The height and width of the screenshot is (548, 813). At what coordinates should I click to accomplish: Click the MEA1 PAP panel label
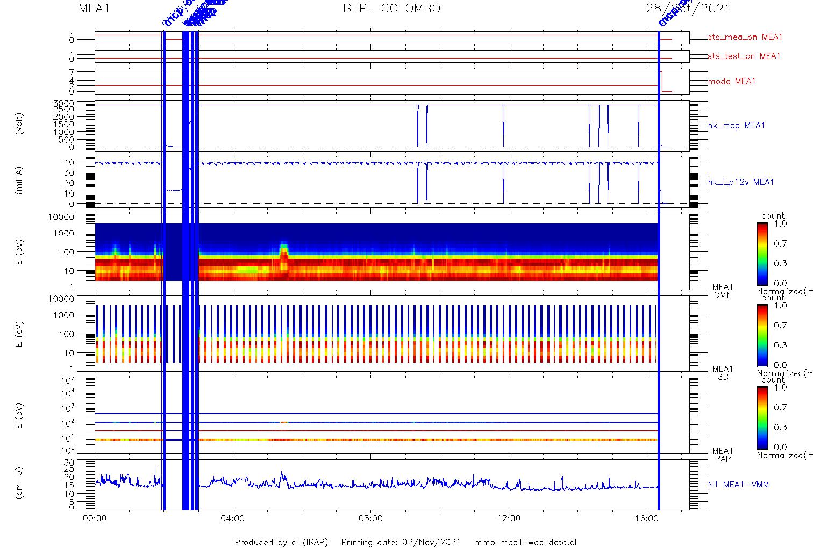coord(723,455)
